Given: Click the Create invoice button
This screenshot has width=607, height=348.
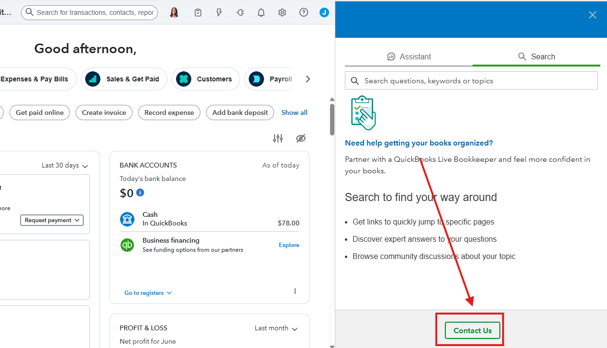Looking at the screenshot, I should click(104, 112).
